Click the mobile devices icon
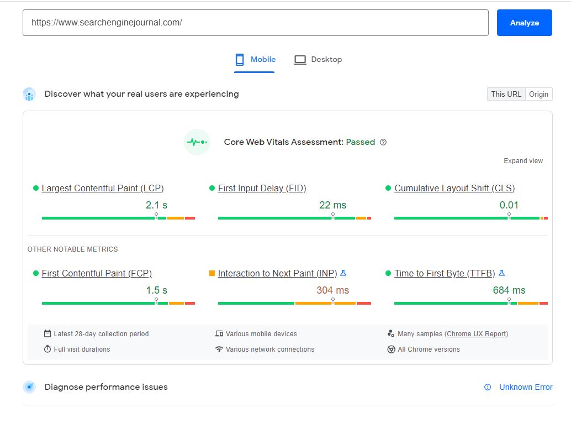This screenshot has width=571, height=428. [220, 333]
